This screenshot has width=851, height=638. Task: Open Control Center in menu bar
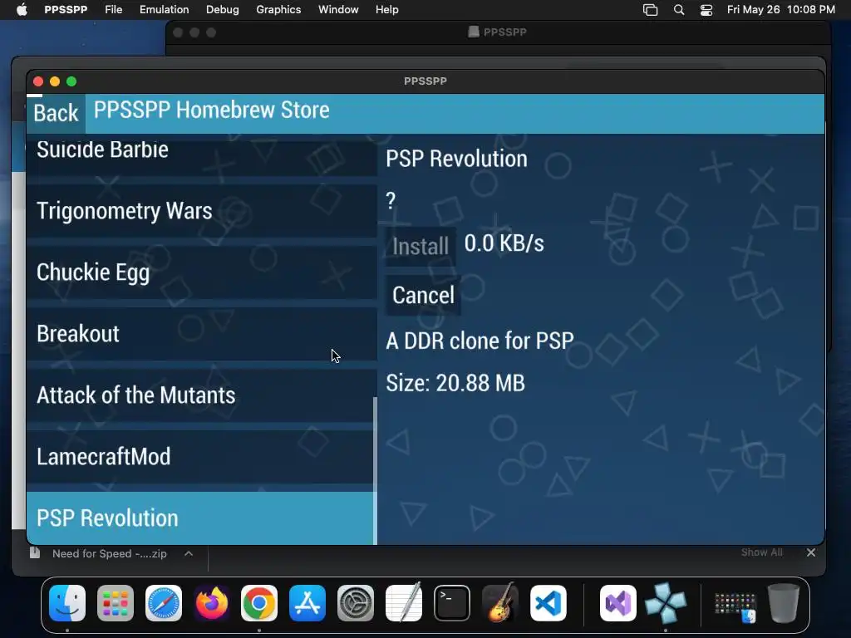coord(706,10)
